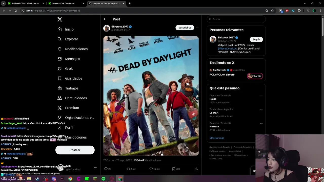Viewport: 324px width, 182px height.
Task: Open Minecraft from the taskbar
Action: (x=95, y=179)
